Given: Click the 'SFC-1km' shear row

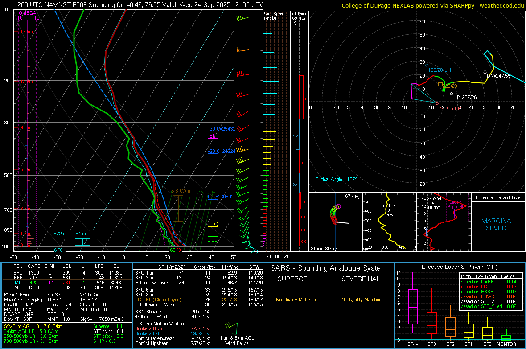Looking at the screenshot, I should click(x=199, y=273).
